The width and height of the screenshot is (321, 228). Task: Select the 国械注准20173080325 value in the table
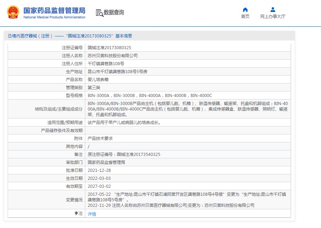click(109, 48)
